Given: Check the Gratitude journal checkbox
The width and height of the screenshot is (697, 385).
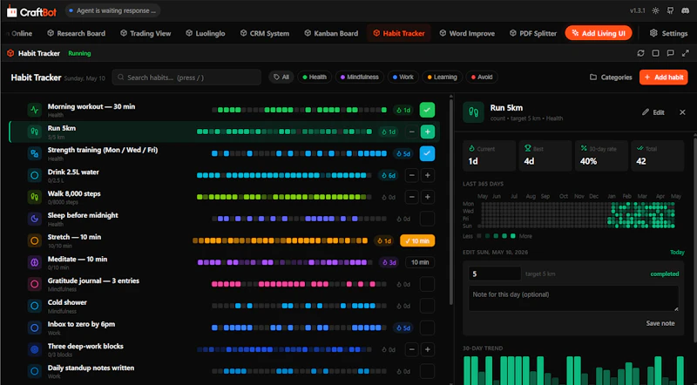Looking at the screenshot, I should 427,284.
